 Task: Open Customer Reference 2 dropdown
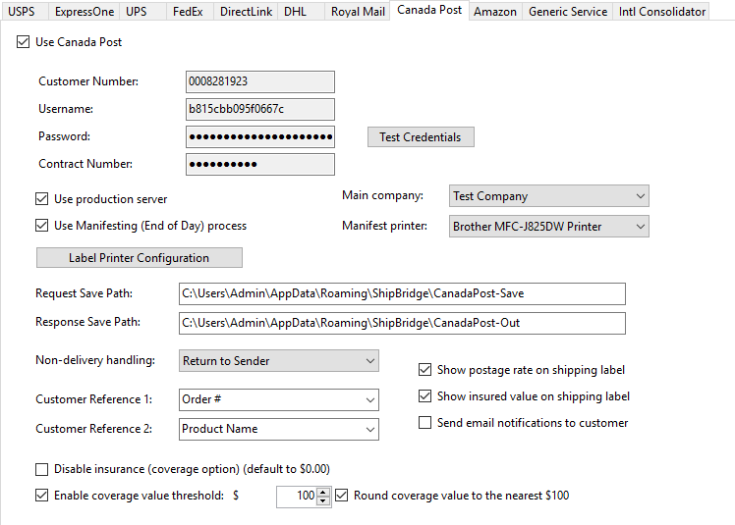[x=279, y=430]
